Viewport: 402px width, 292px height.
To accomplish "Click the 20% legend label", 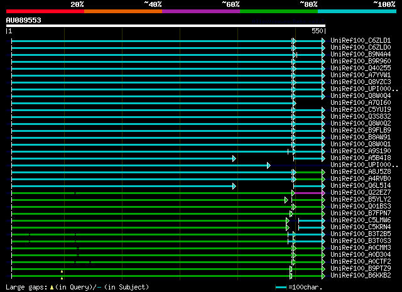I will pyautogui.click(x=77, y=4).
